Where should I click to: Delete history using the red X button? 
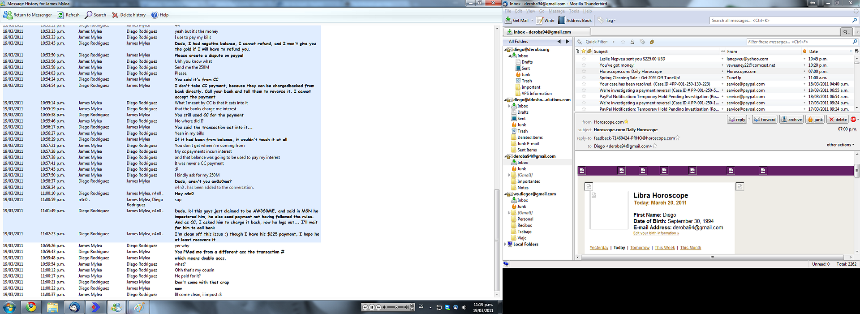(129, 15)
